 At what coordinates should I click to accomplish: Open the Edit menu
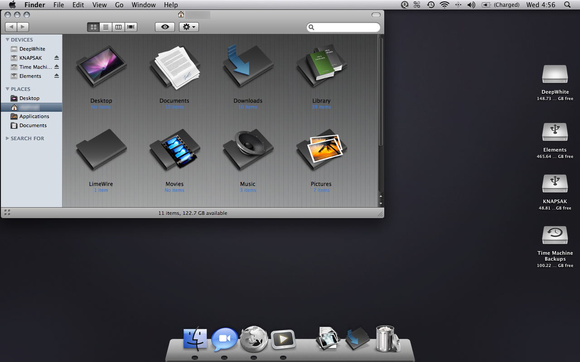pyautogui.click(x=78, y=5)
